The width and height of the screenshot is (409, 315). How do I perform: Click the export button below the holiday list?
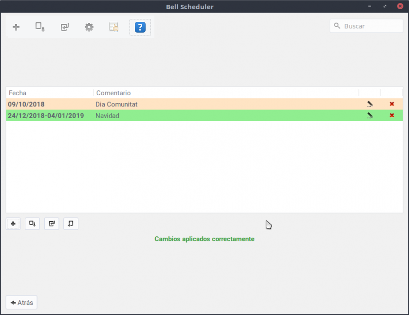[32, 224]
